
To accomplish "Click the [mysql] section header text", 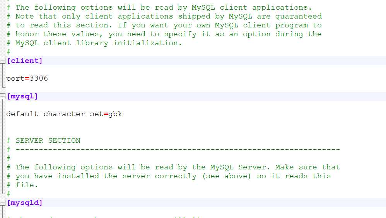I will click(x=22, y=96).
